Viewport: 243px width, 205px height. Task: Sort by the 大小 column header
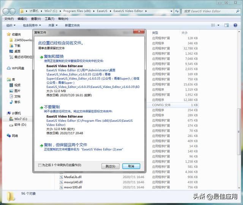[185, 33]
